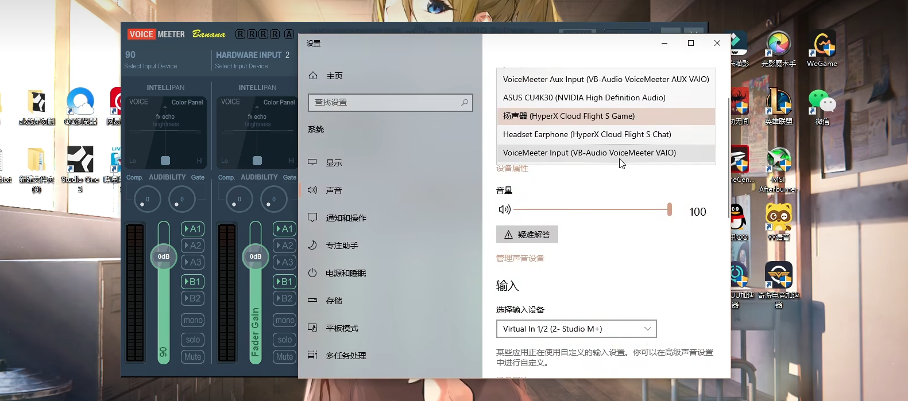
Task: Mute the Hardware Input 2 strip
Action: click(285, 357)
